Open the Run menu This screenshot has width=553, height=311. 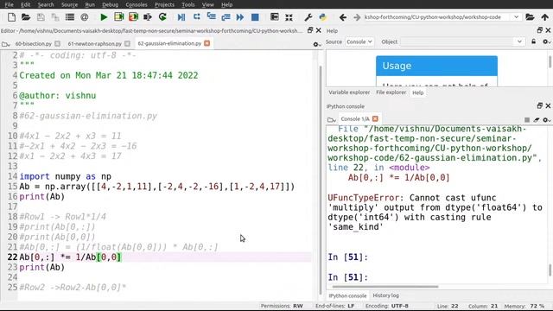(90, 4)
